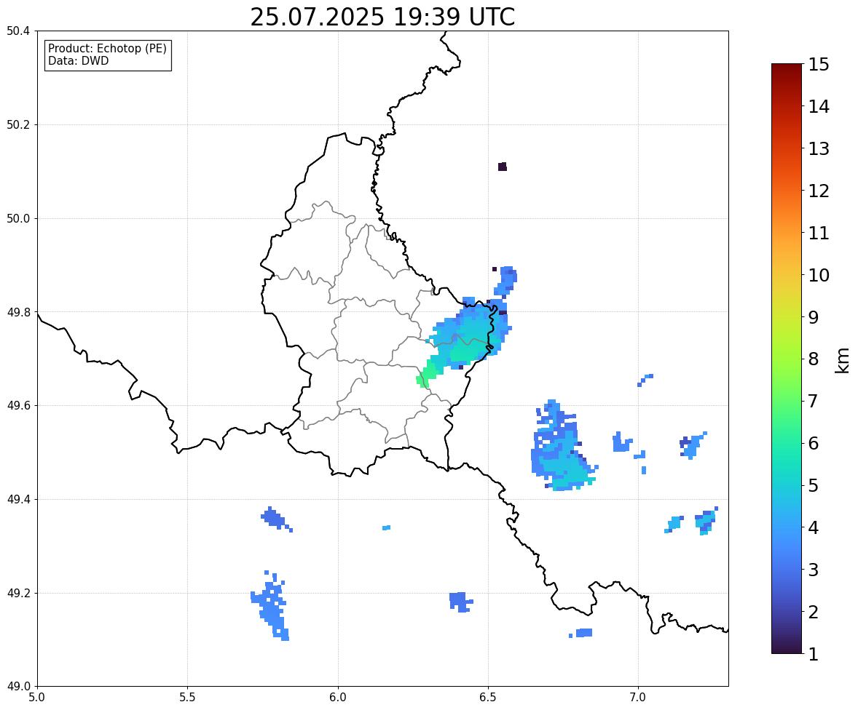Click latitude tick label '49.6'
The image size is (858, 710).
19,405
